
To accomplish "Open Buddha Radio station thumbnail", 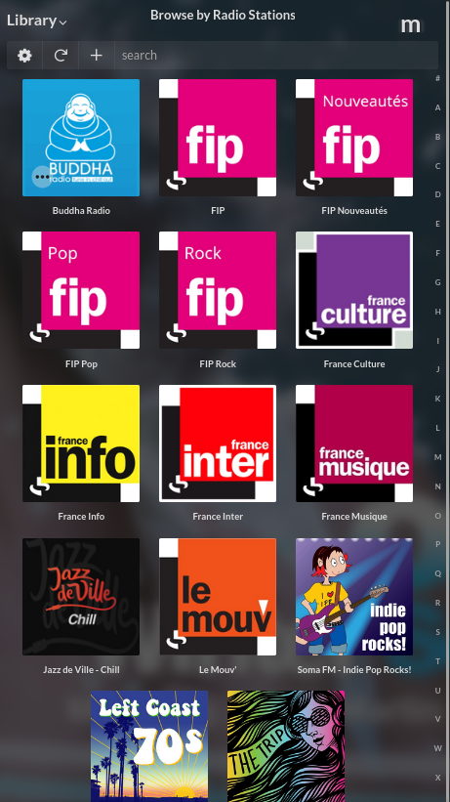I will pos(81,138).
